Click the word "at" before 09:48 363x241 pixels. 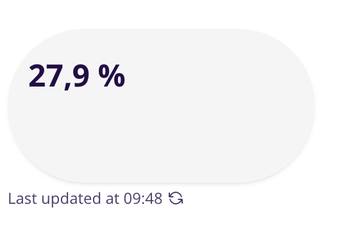(112, 199)
